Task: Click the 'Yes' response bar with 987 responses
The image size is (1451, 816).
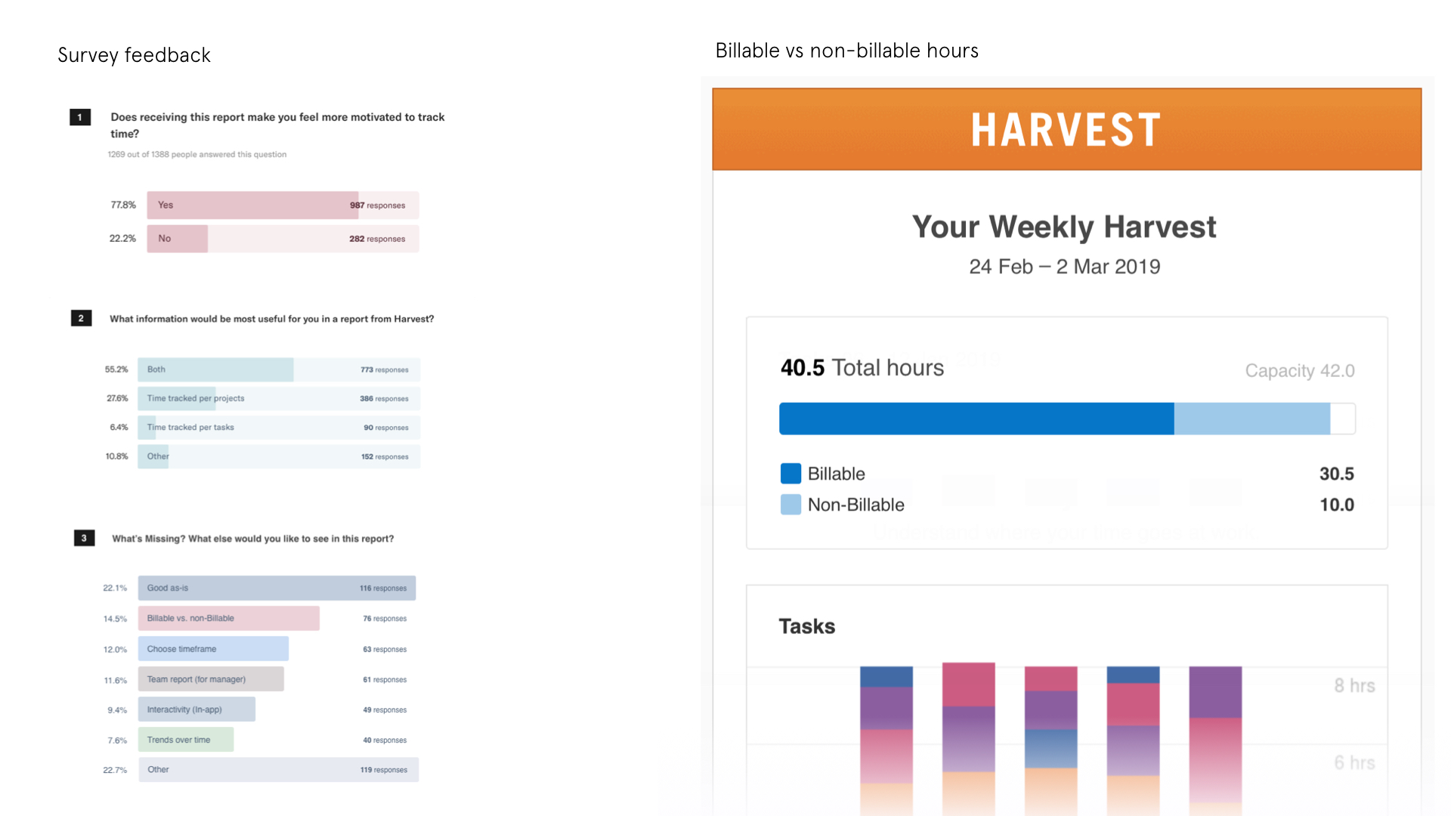Action: (x=283, y=206)
